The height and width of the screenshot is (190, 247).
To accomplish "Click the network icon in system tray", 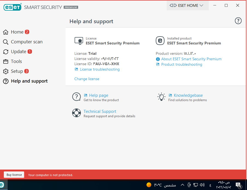I will [195, 185].
